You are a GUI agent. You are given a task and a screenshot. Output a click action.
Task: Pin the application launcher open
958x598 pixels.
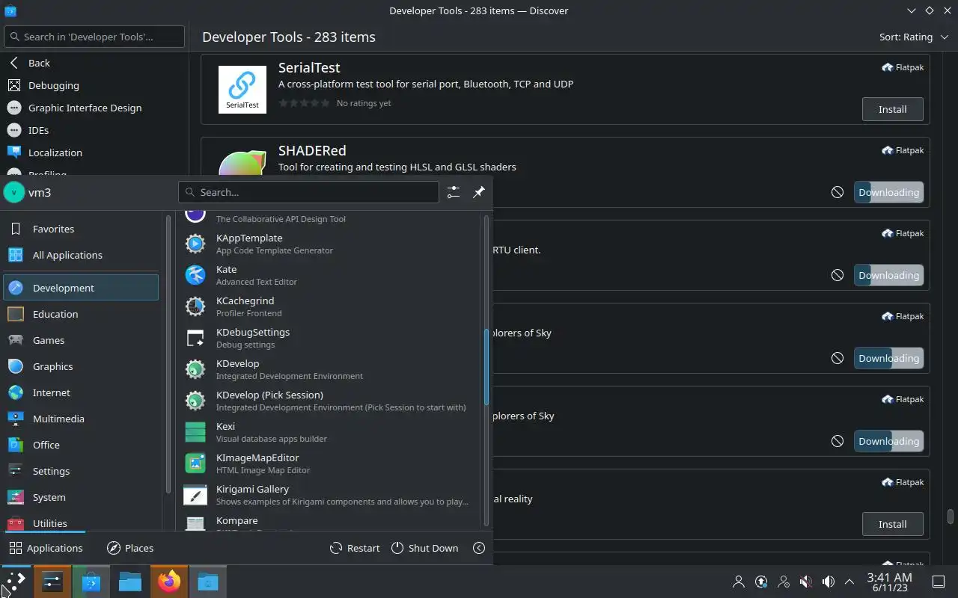(x=479, y=192)
